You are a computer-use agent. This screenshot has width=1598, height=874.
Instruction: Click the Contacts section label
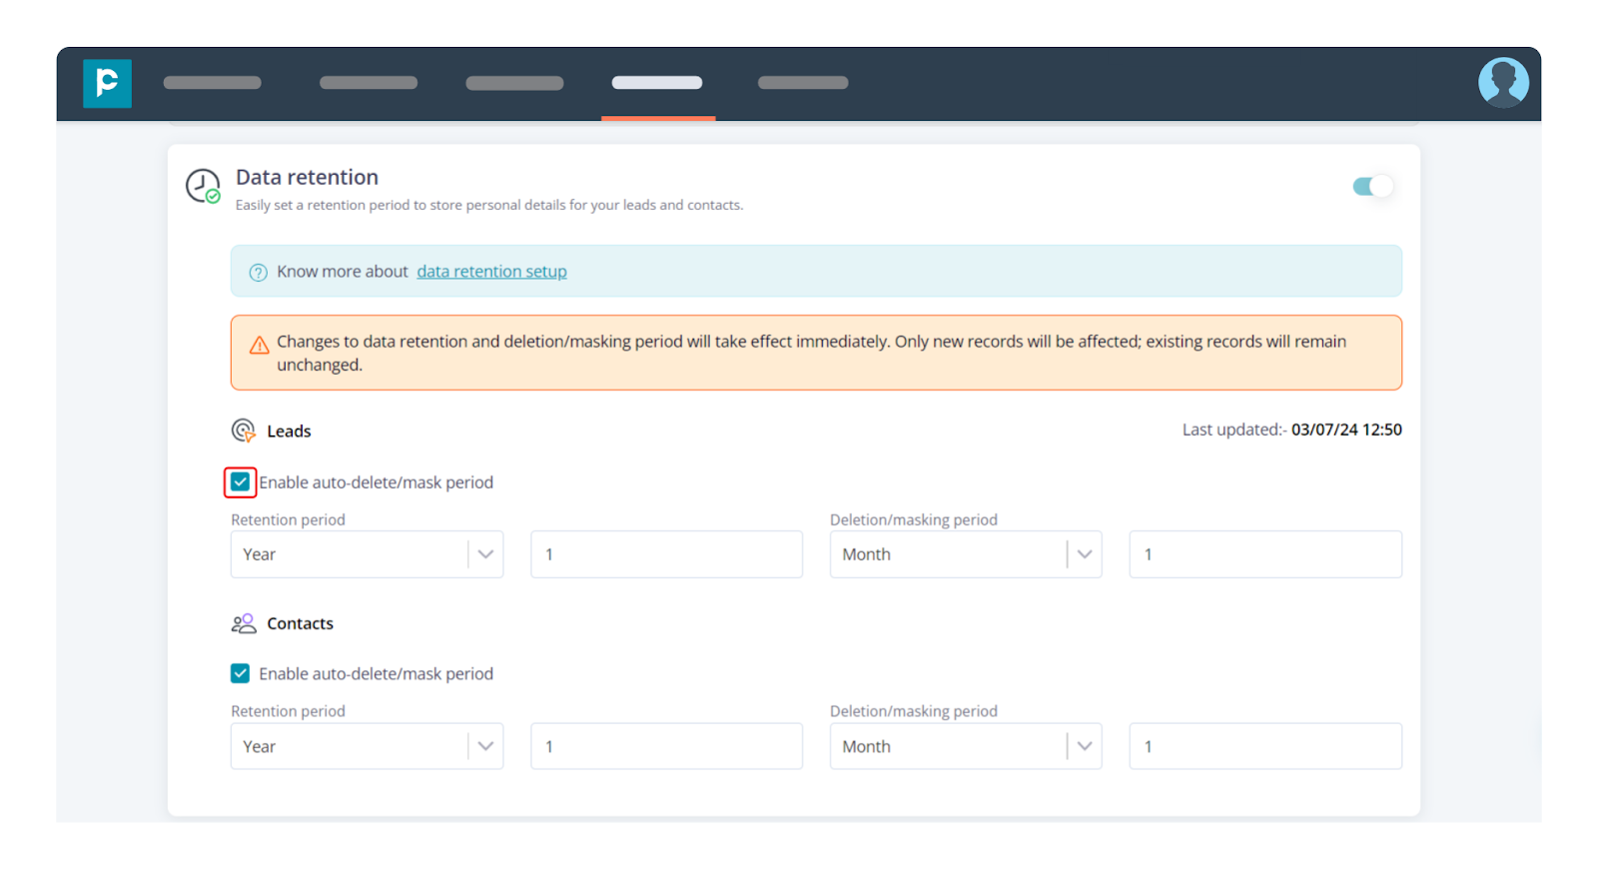click(x=300, y=623)
